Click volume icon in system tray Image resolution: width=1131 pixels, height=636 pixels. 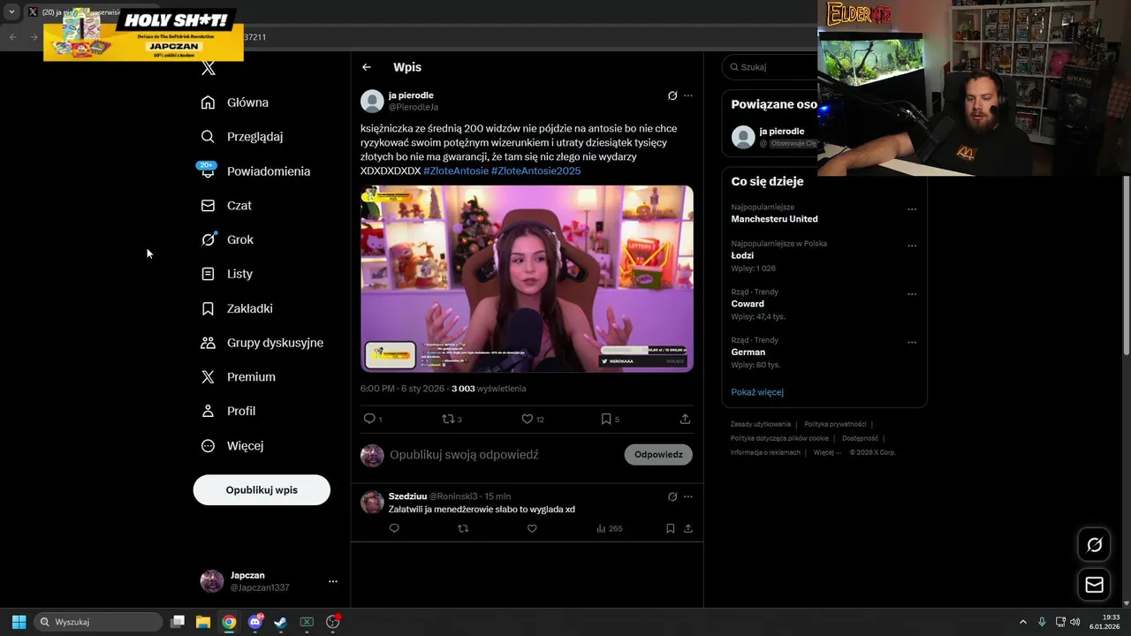pos(1075,622)
